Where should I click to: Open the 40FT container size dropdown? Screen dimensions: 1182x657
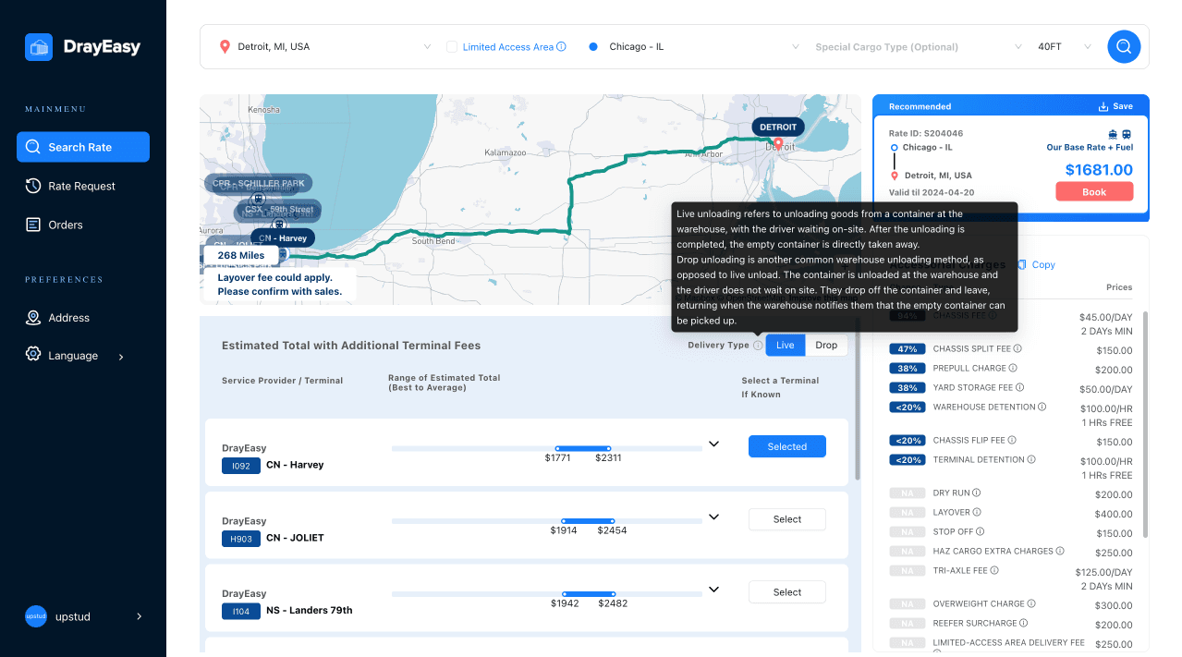tap(1065, 46)
